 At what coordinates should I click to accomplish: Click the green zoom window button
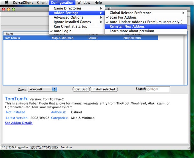[x=14, y=9]
